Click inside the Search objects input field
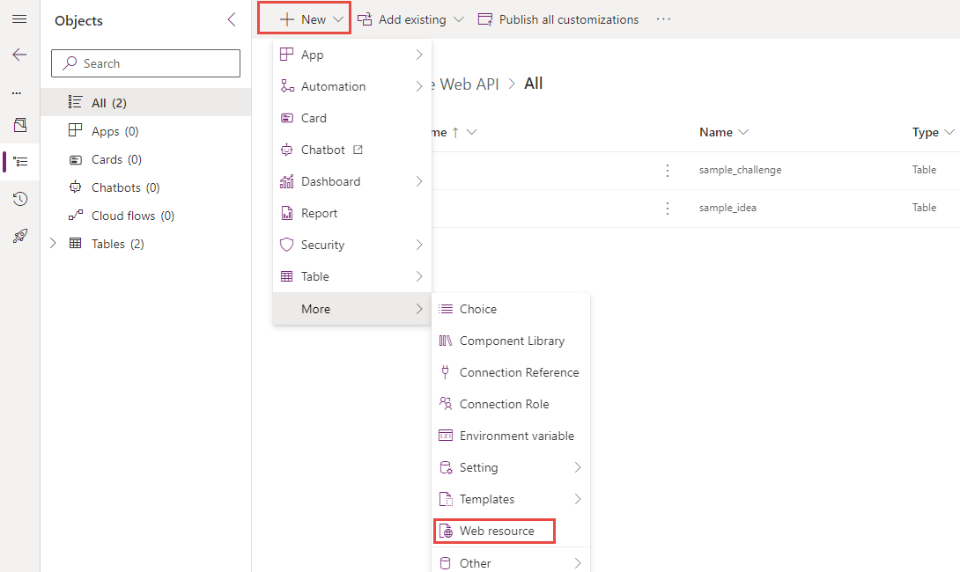Image resolution: width=960 pixels, height=572 pixels. click(145, 63)
